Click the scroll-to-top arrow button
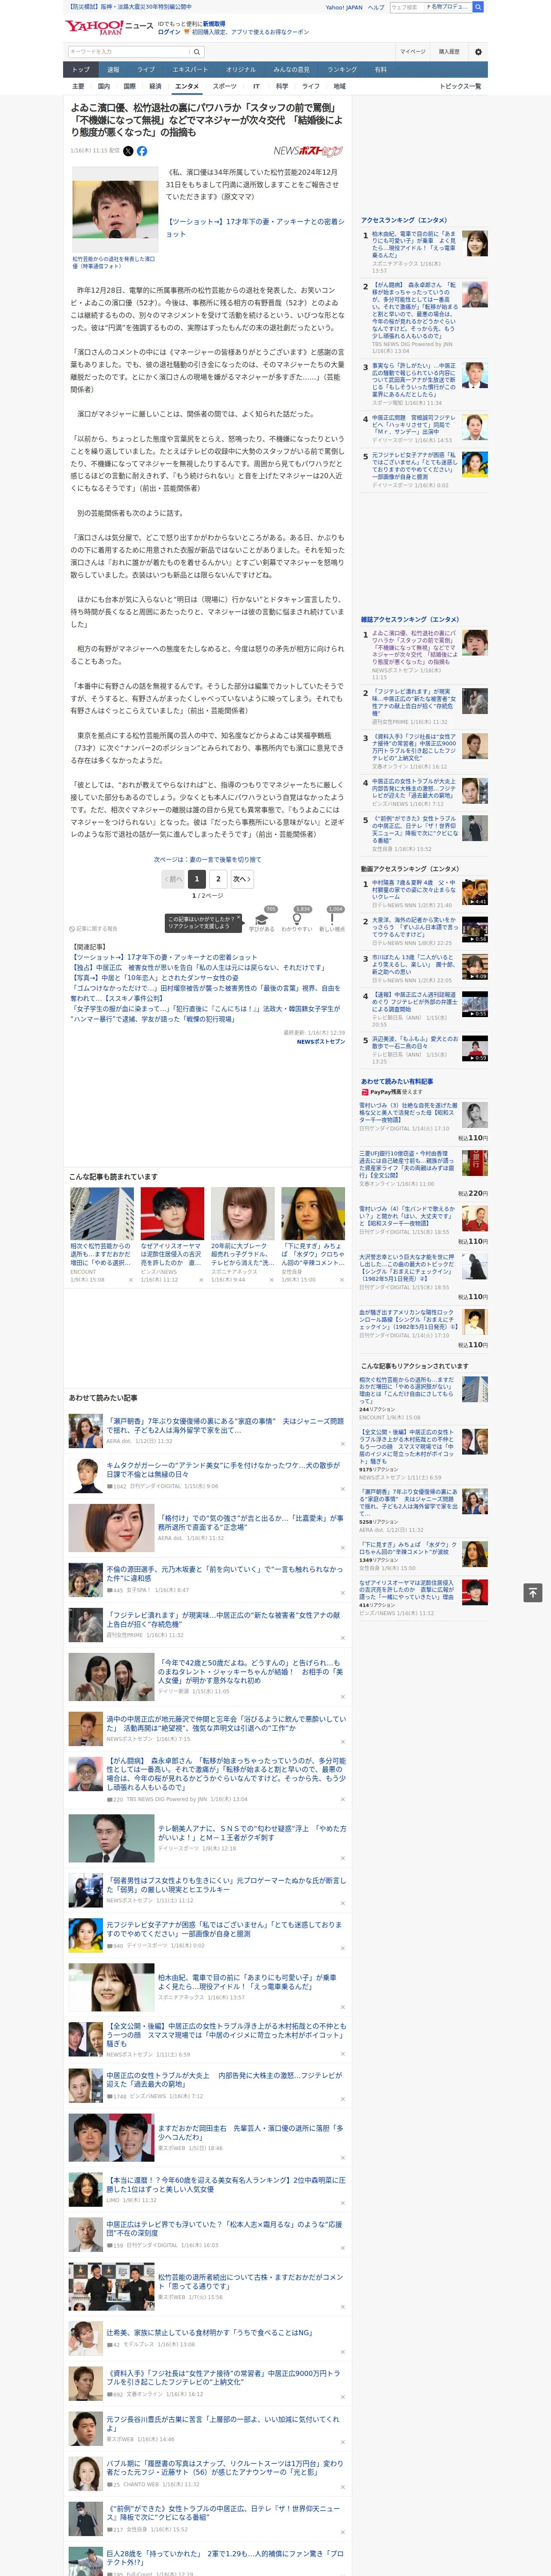Screen dimensions: 551x2576 [533, 1593]
